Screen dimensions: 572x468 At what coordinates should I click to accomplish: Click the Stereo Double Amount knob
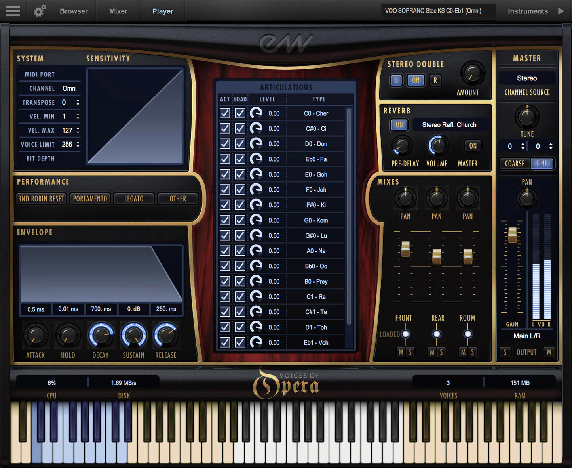pyautogui.click(x=472, y=73)
